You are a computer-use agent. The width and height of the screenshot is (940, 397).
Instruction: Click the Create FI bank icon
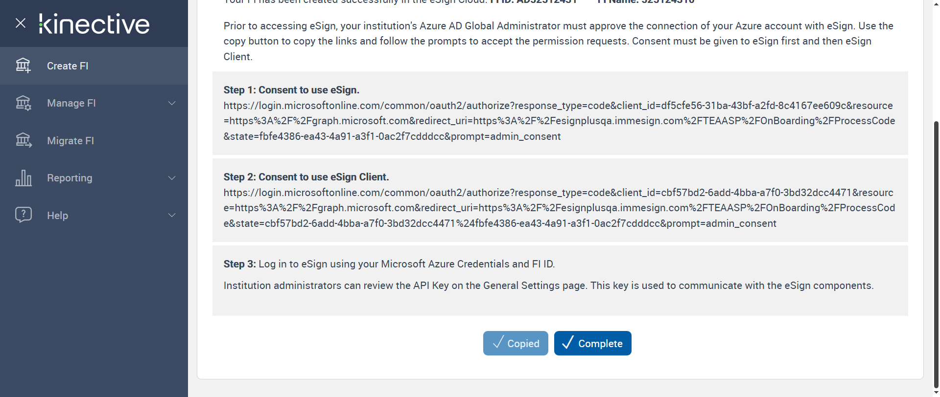pyautogui.click(x=23, y=66)
